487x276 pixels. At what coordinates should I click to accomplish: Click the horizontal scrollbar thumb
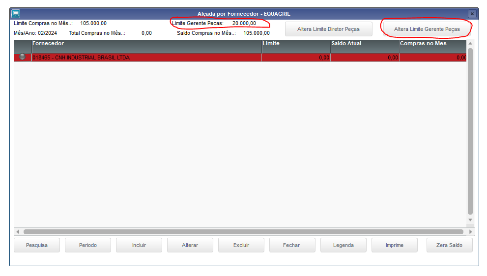tap(243, 232)
